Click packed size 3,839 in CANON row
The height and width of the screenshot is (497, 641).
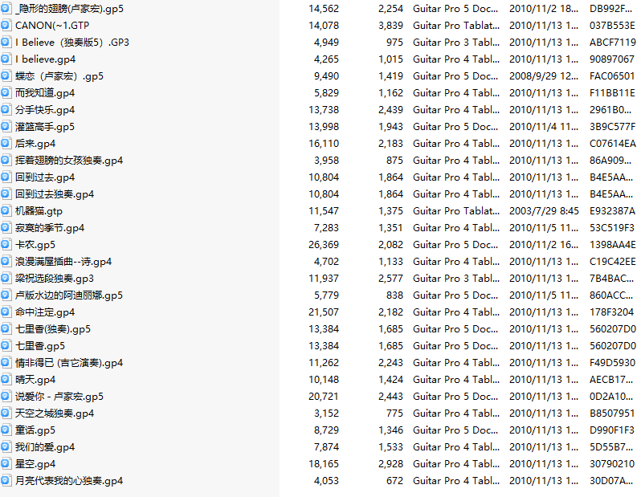click(x=391, y=26)
